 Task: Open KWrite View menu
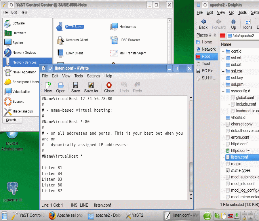tap(66, 76)
